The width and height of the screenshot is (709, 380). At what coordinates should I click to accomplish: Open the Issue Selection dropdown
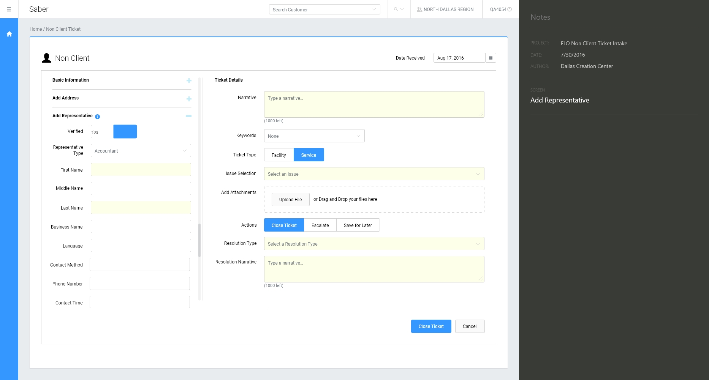374,174
